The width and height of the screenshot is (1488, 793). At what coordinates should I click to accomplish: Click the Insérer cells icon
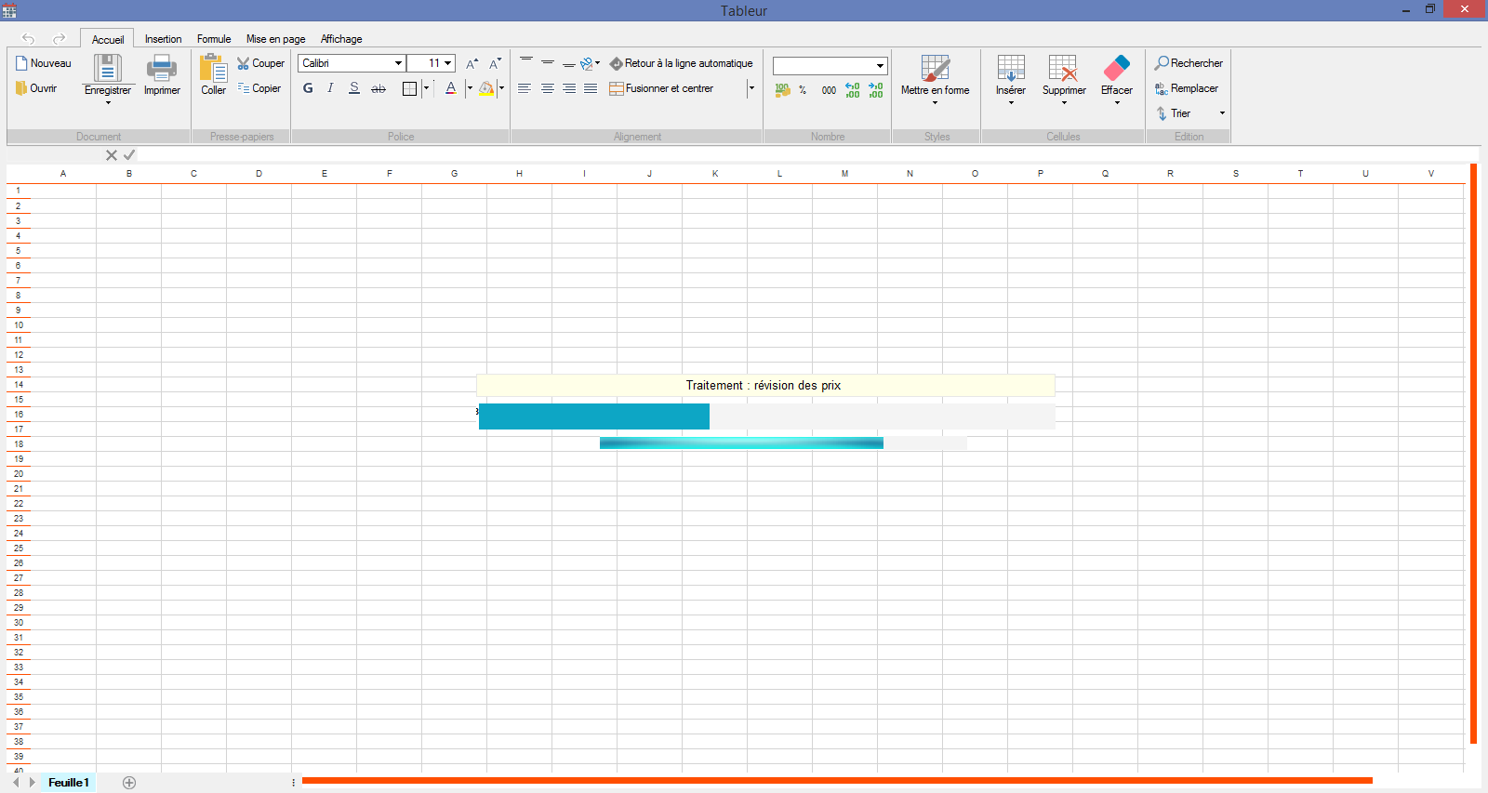point(1010,69)
